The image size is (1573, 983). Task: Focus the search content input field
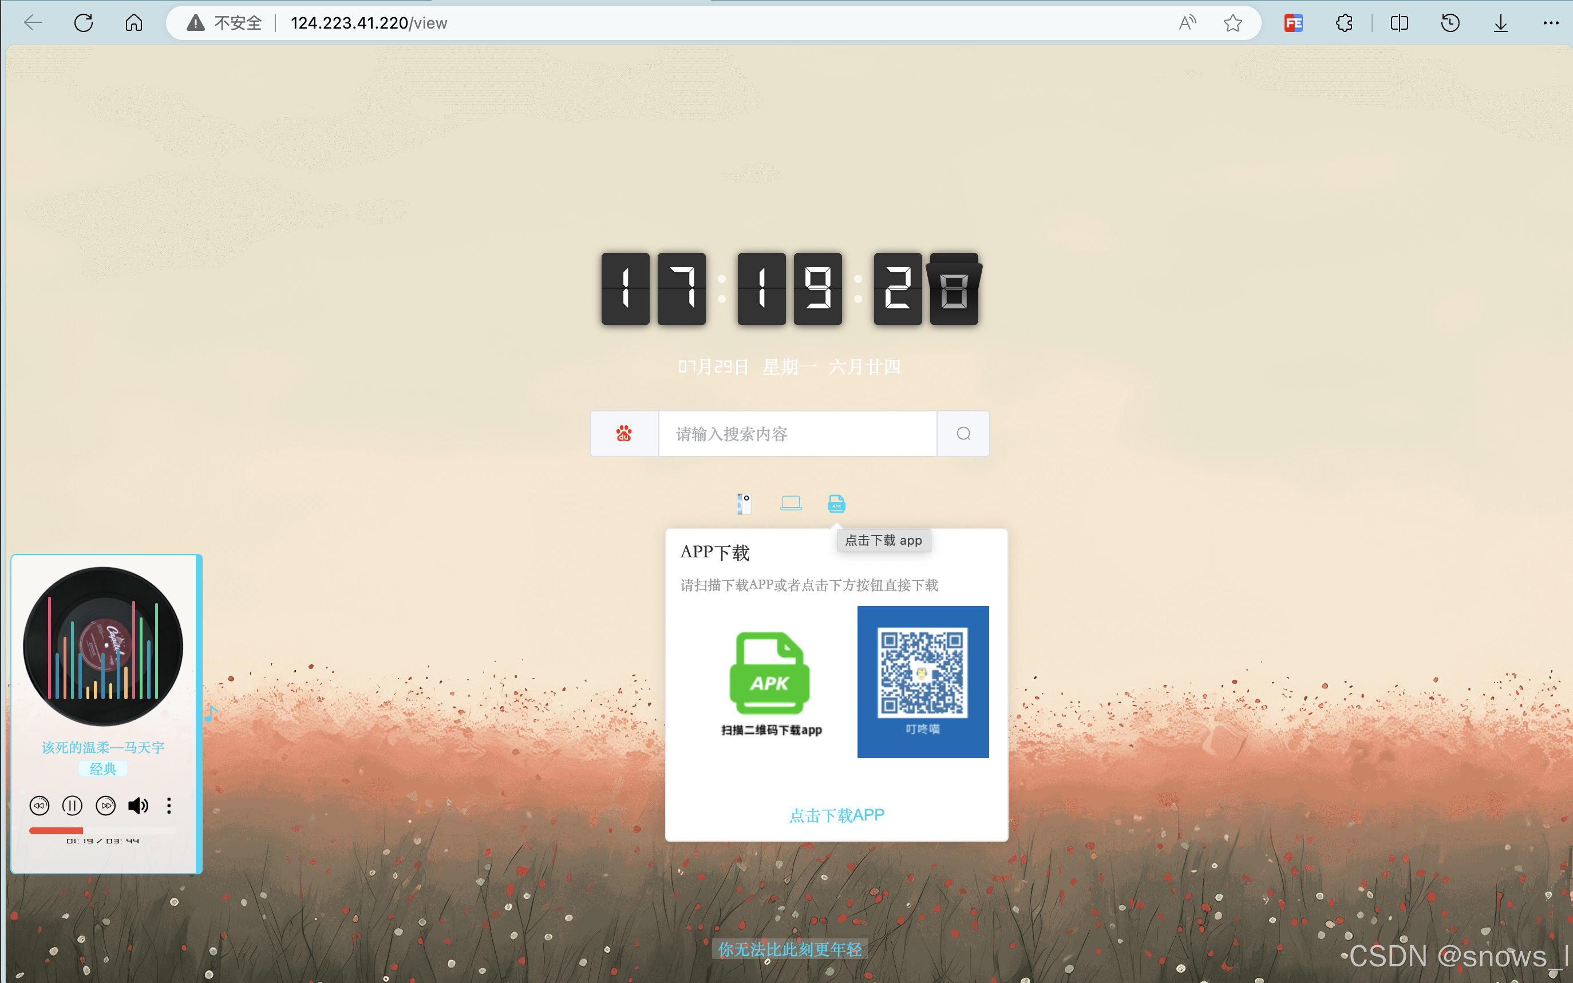(797, 434)
